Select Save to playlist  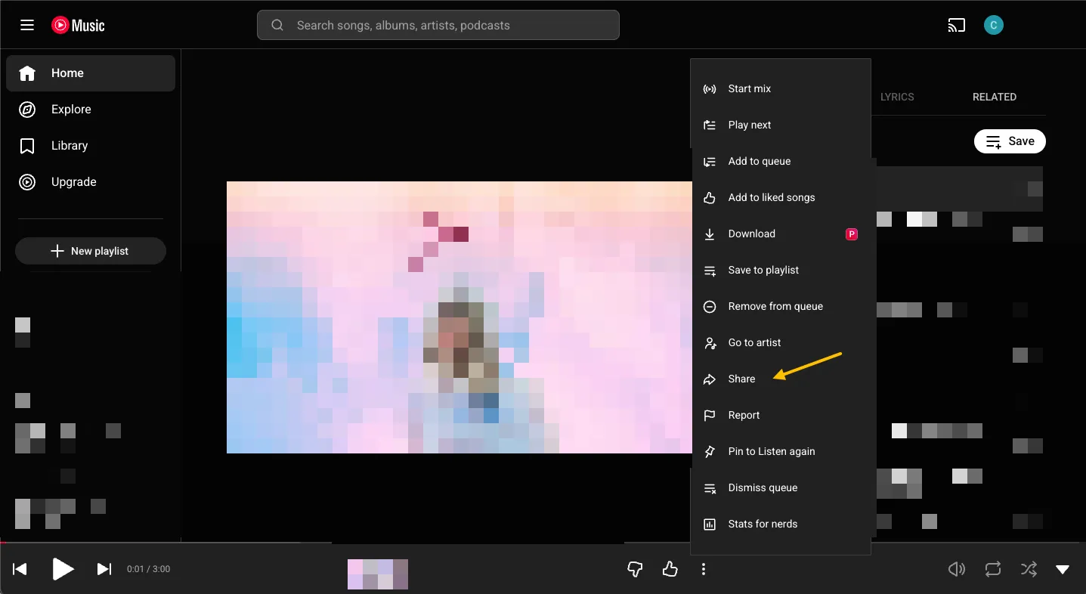pyautogui.click(x=781, y=270)
